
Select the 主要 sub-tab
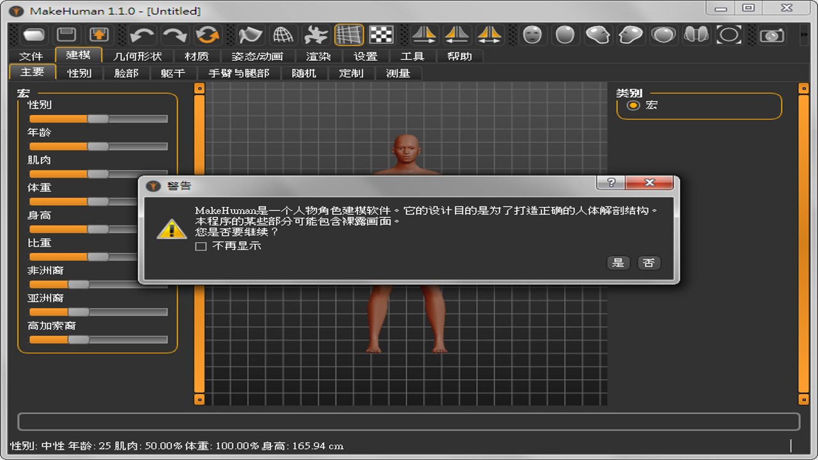point(32,72)
